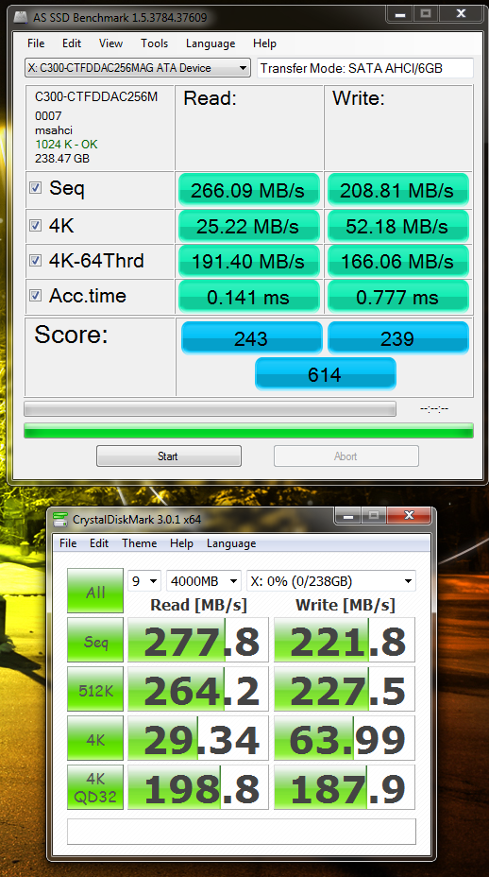489x877 pixels.
Task: Click the write score value 239
Action: point(397,337)
